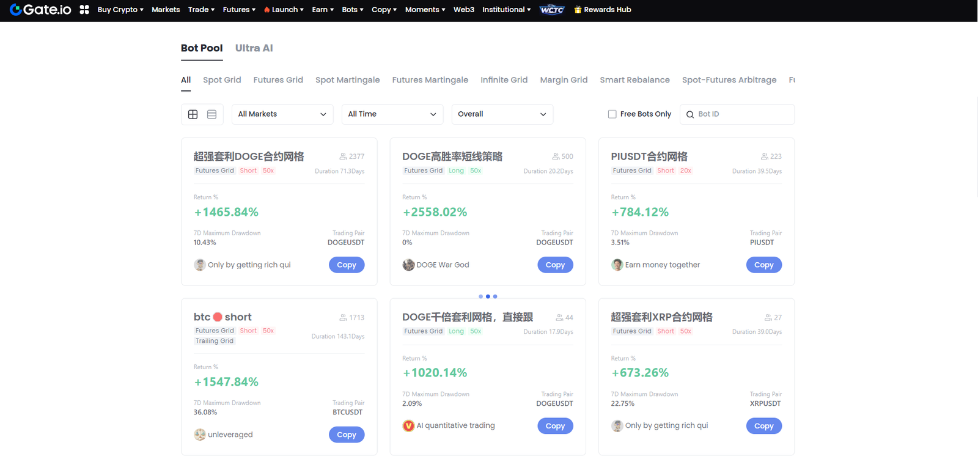
Task: Filter by Futures Martingale tab
Action: 430,80
